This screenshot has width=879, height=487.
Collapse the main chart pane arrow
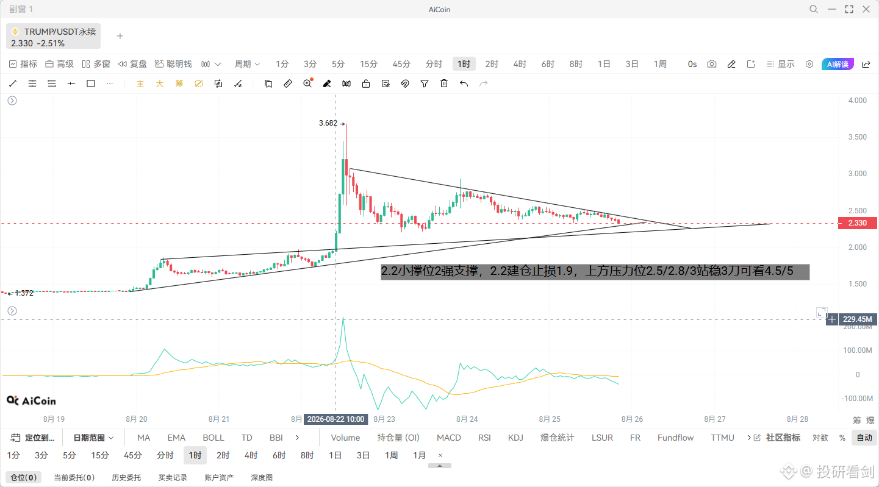(12, 101)
